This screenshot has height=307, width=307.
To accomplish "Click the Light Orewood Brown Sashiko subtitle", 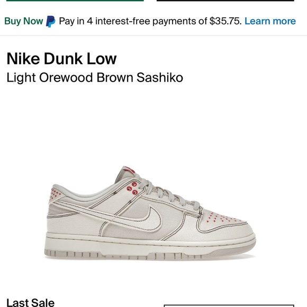I will point(95,78).
